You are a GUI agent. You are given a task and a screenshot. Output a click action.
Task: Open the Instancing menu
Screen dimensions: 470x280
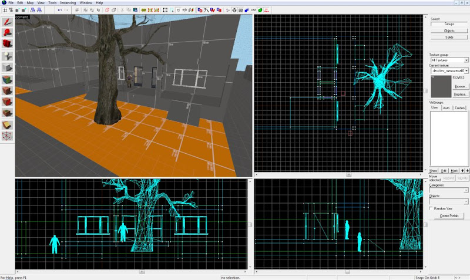point(68,3)
